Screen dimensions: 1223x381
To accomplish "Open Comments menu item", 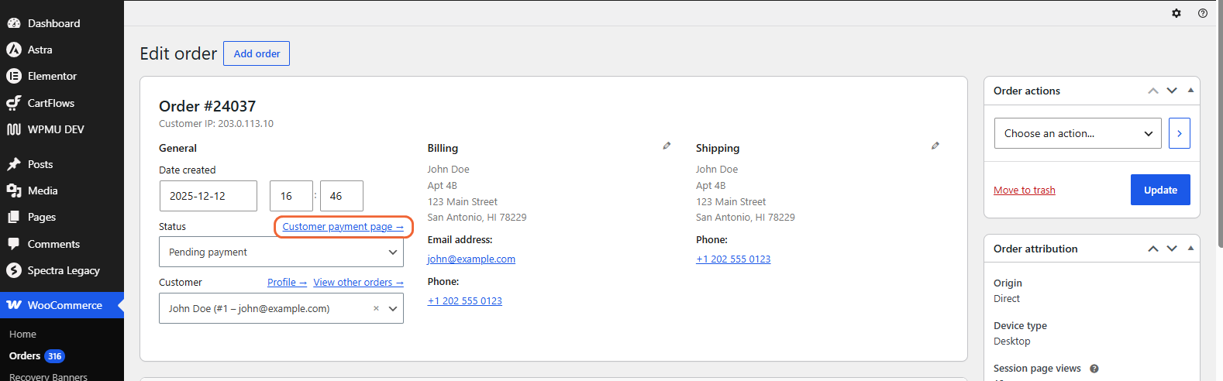I will 62,244.
